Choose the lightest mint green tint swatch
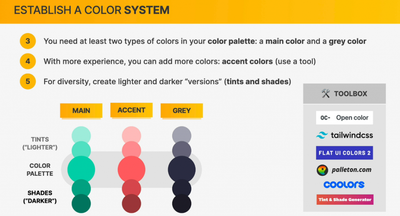Viewport: 400px width, 216px height. click(x=81, y=135)
